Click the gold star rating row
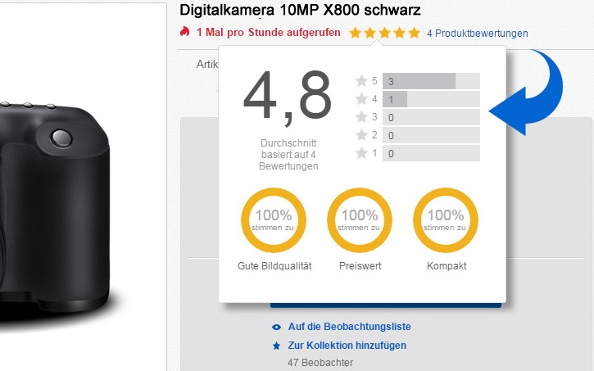The height and width of the screenshot is (371, 594). coord(383,34)
